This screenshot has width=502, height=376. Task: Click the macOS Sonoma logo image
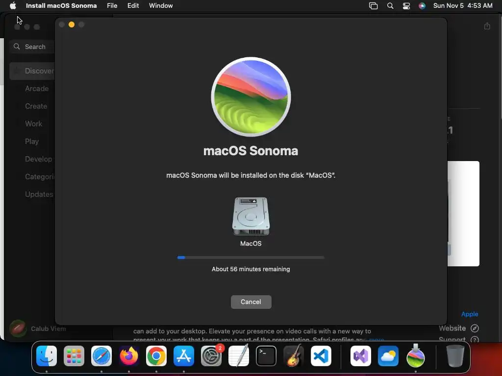(x=251, y=97)
